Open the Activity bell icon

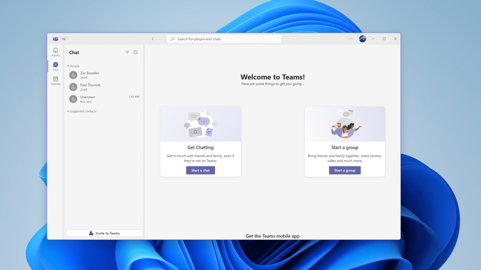(55, 51)
